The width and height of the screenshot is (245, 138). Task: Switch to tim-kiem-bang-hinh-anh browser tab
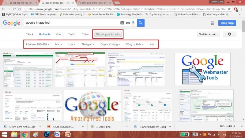coord(94,3)
